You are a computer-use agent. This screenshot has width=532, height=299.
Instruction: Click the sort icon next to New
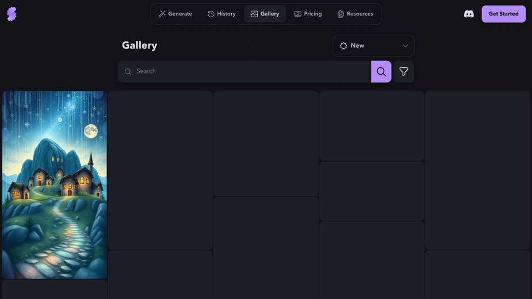[343, 46]
